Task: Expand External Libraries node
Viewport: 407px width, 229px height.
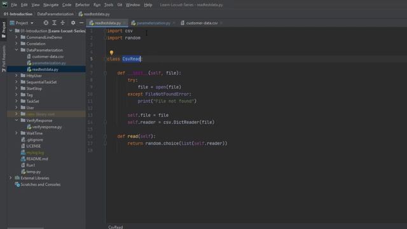Action: point(11,178)
